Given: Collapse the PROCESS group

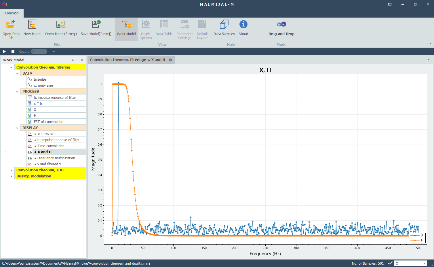Looking at the screenshot, I should coord(17,92).
